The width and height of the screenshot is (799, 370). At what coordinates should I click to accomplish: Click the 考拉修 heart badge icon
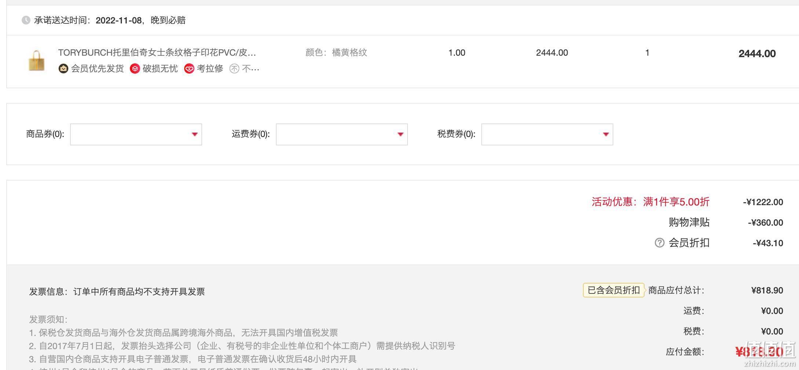tap(189, 69)
